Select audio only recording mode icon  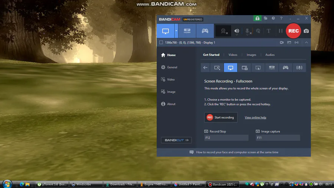click(x=299, y=68)
